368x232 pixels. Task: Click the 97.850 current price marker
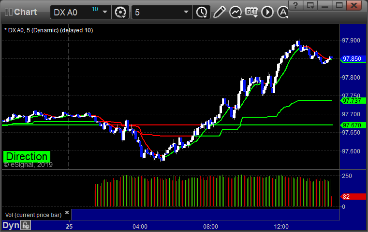(353, 58)
